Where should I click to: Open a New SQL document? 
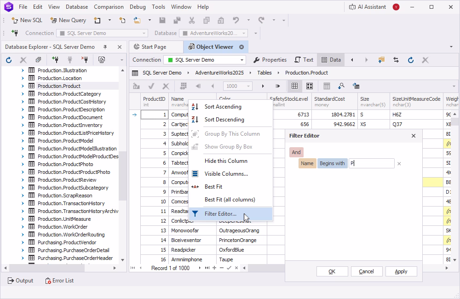point(26,20)
